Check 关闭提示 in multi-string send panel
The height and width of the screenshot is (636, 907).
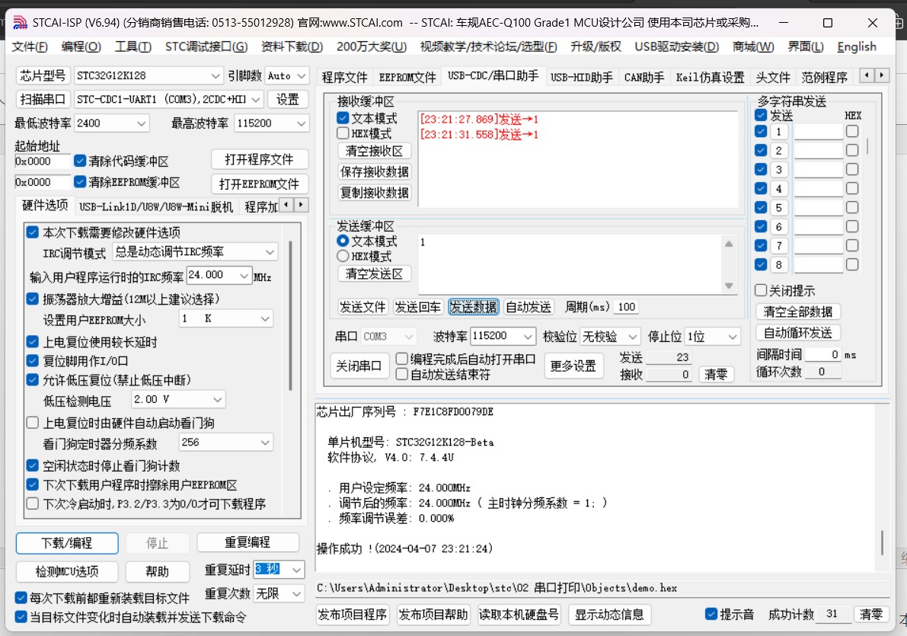pos(761,290)
